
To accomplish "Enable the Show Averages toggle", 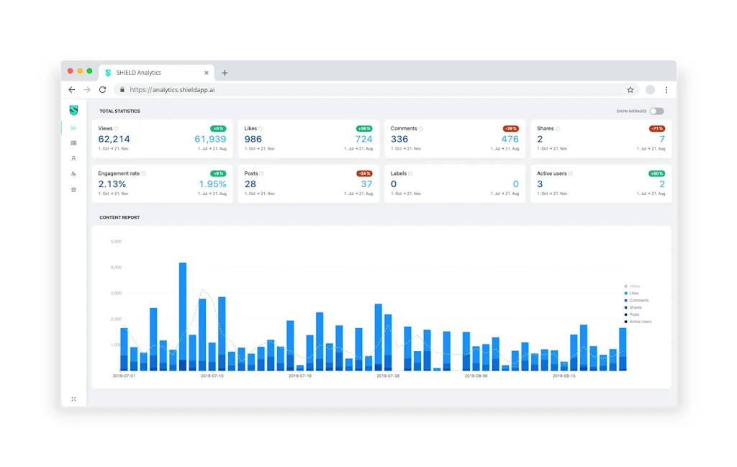I will [x=657, y=112].
